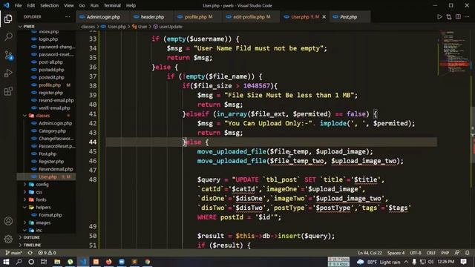Click the VS Code icon in taskbar

[x=83, y=262]
